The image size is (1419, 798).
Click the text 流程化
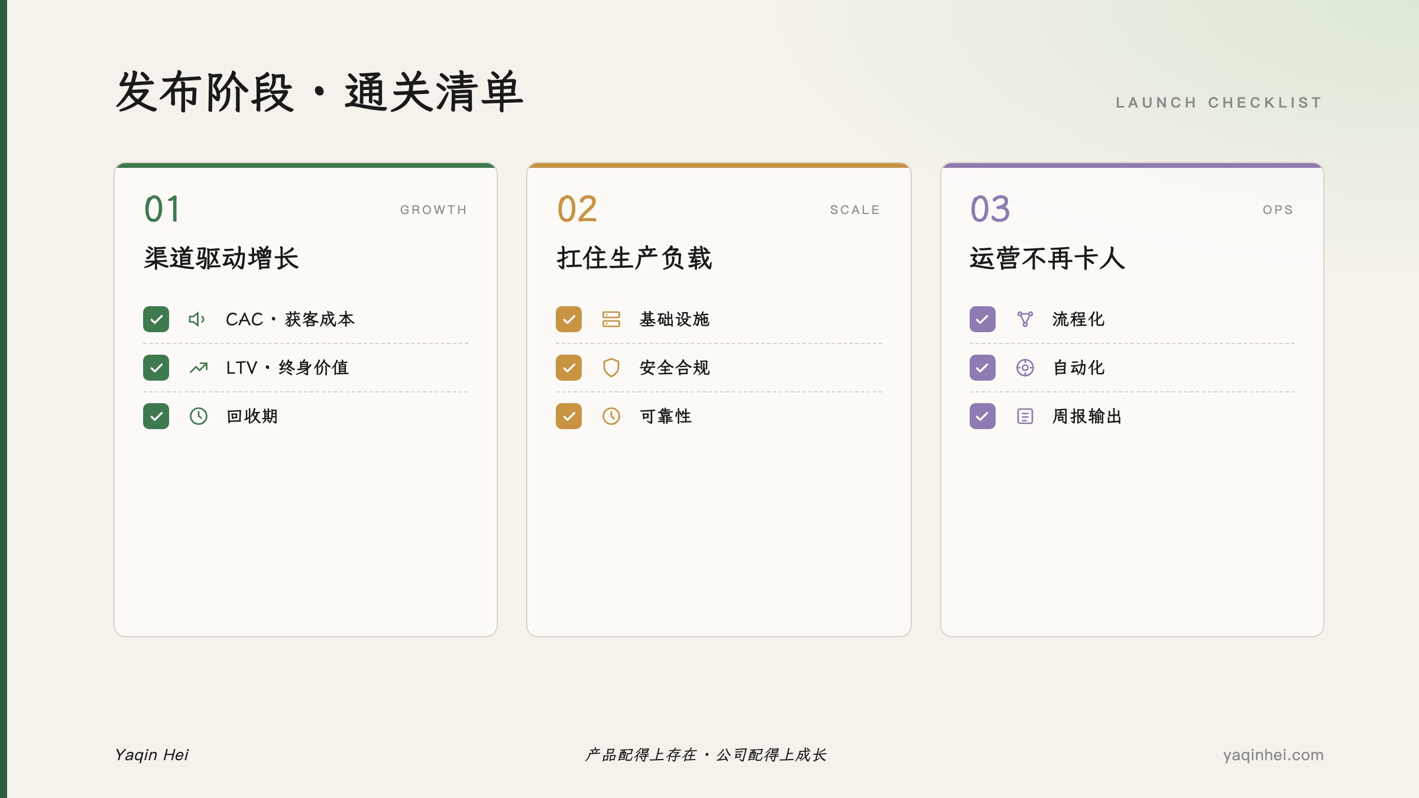1078,319
